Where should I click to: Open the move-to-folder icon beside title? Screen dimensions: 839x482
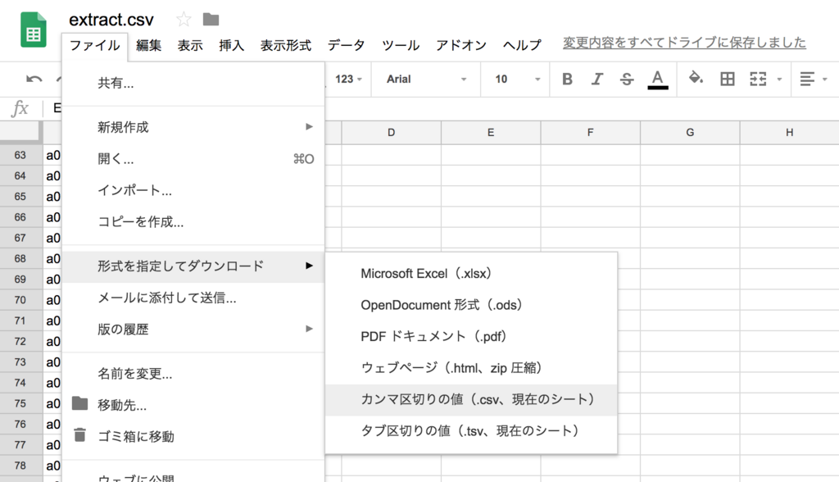click(211, 20)
